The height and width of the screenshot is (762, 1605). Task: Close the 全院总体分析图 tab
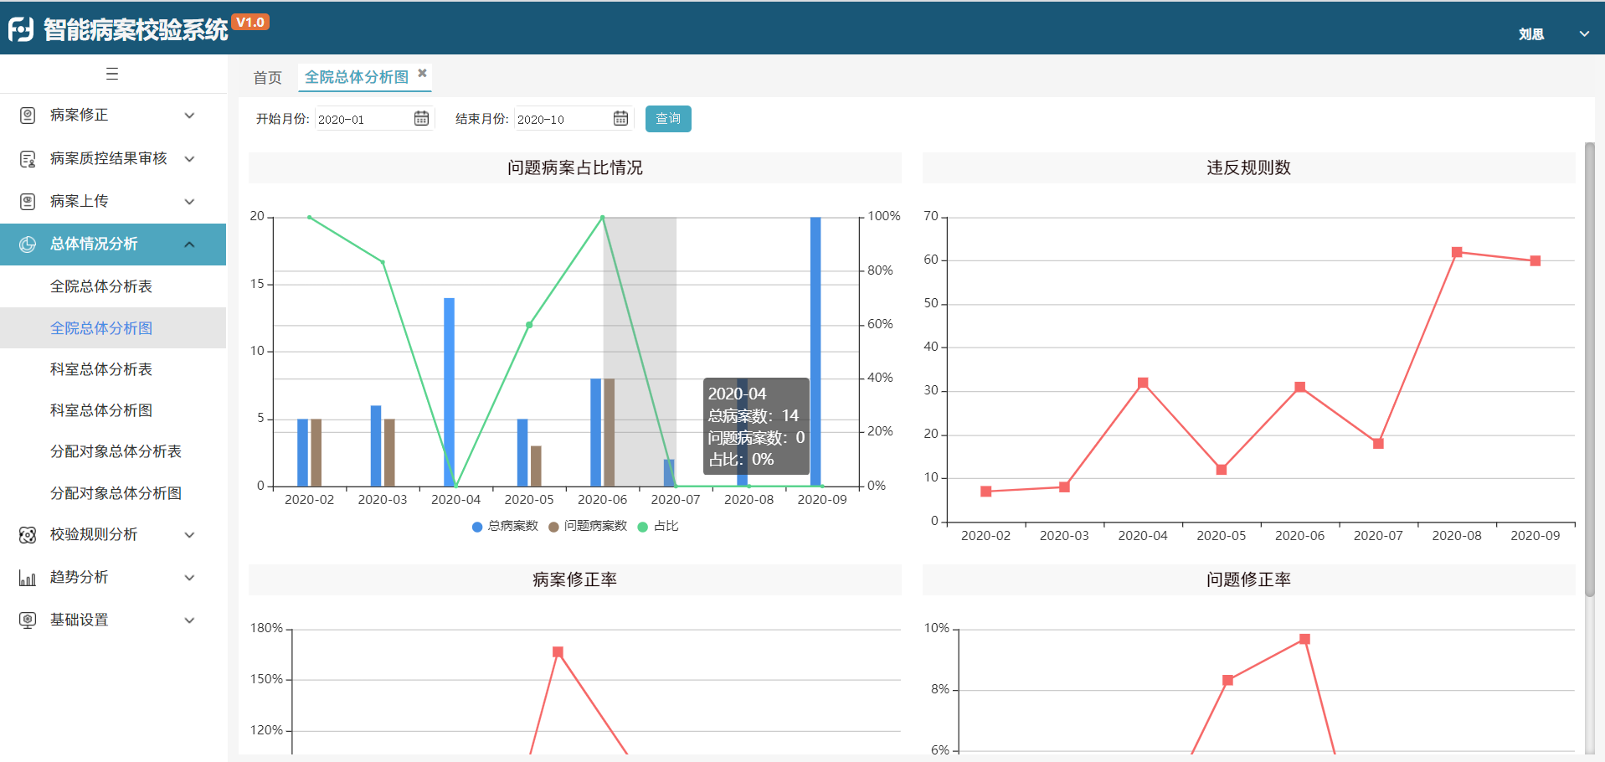point(422,73)
